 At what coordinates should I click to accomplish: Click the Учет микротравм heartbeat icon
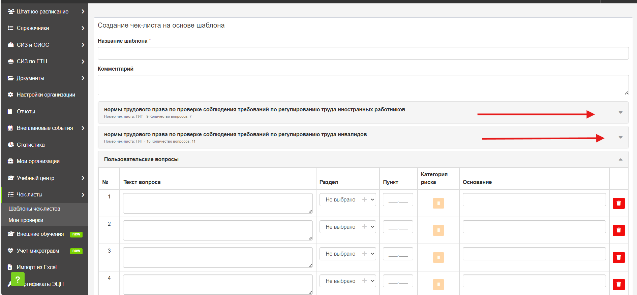pos(10,251)
